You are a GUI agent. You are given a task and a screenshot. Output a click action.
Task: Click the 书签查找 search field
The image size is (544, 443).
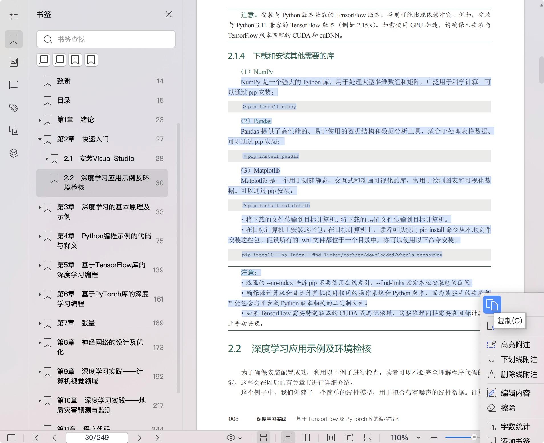[x=106, y=39]
